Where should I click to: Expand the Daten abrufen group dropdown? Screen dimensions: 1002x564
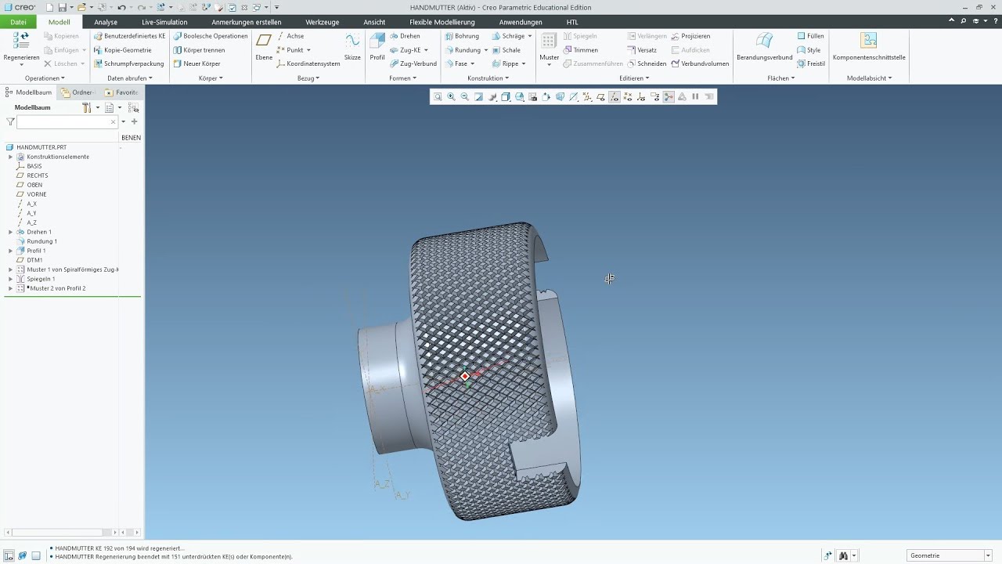(130, 78)
